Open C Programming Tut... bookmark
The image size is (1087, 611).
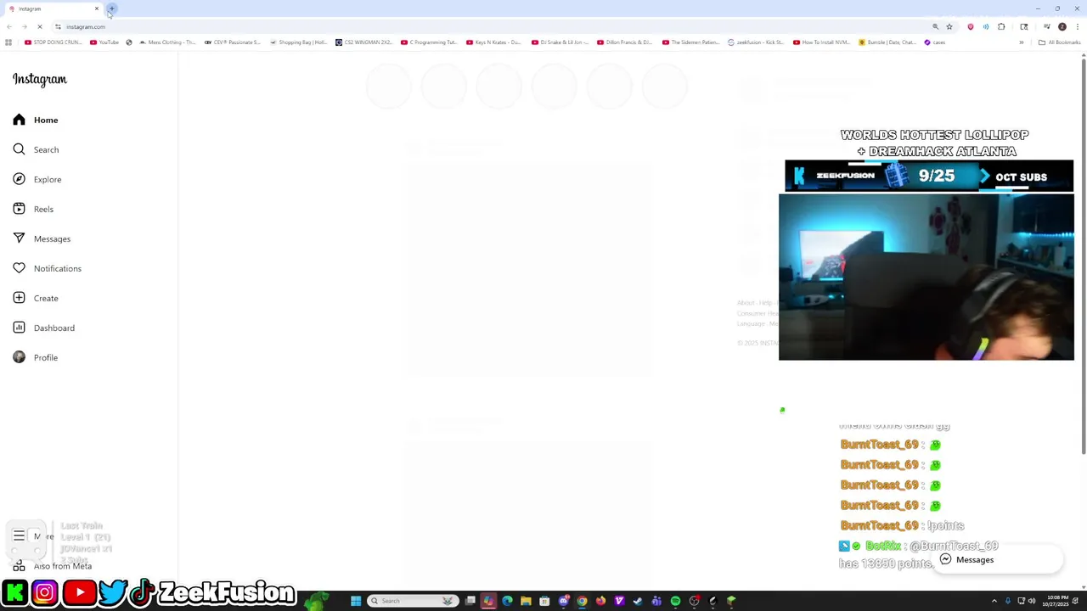[x=430, y=42]
